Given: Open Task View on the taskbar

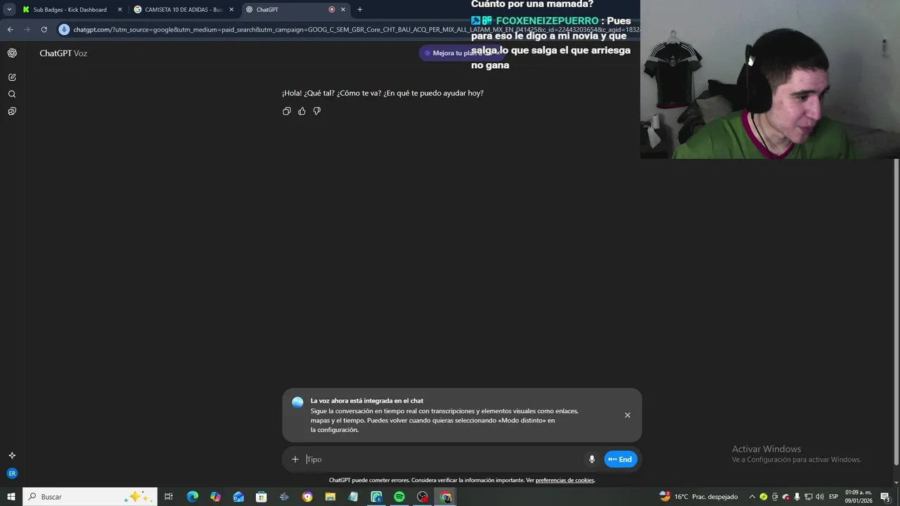Looking at the screenshot, I should (x=169, y=497).
